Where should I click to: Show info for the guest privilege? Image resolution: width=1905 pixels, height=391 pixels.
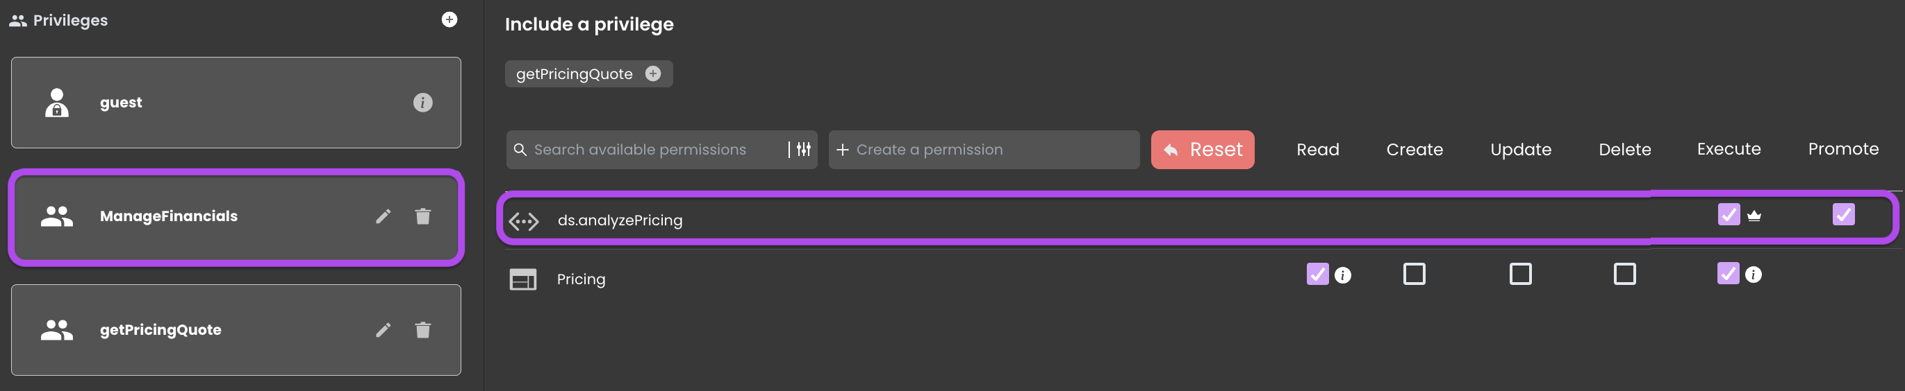[x=422, y=103]
